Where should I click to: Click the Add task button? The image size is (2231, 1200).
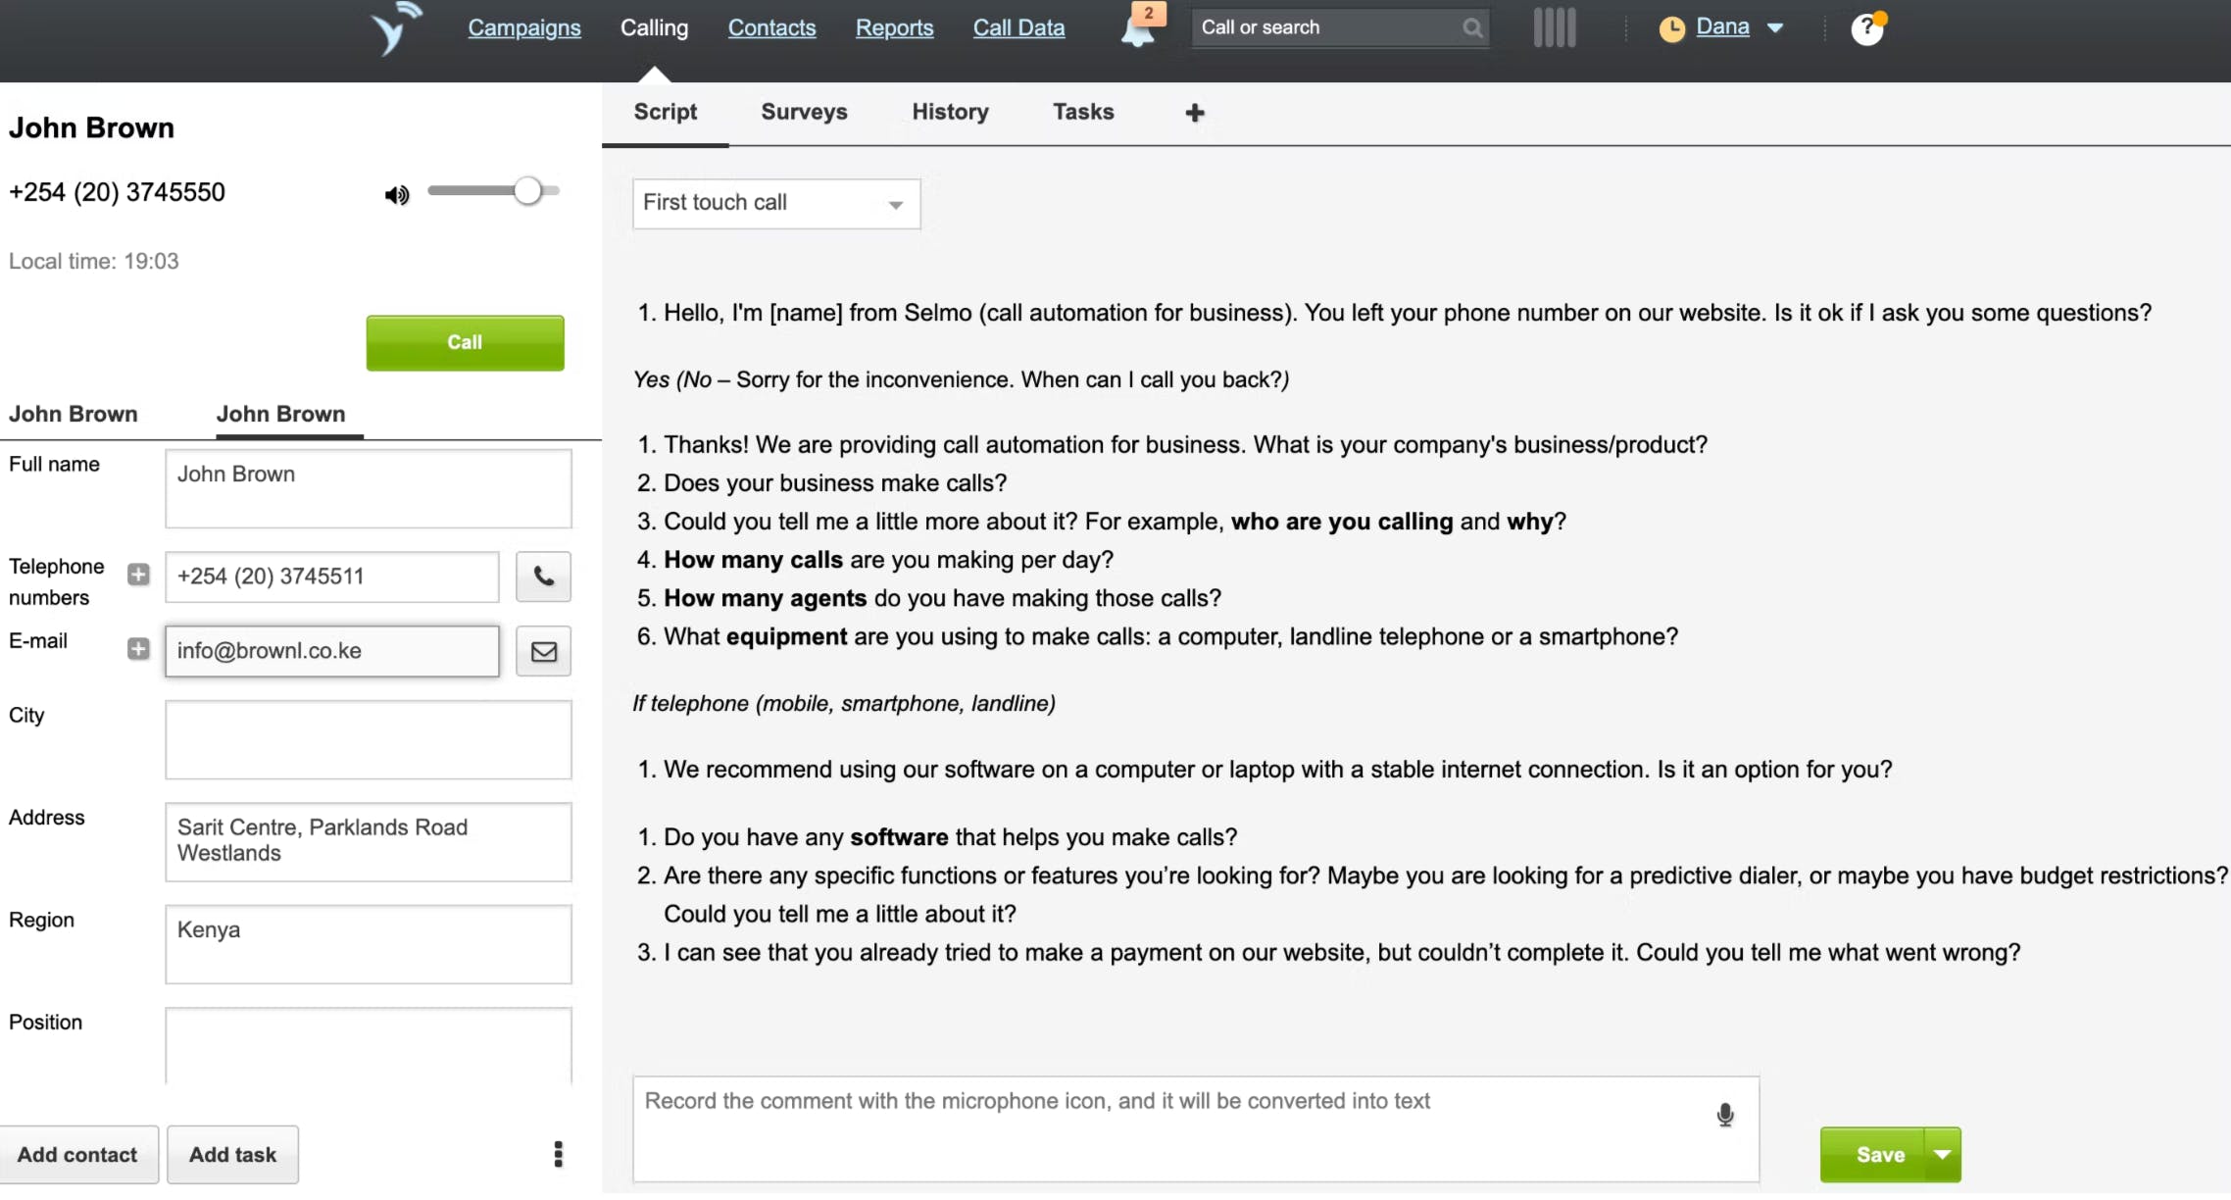click(x=232, y=1155)
